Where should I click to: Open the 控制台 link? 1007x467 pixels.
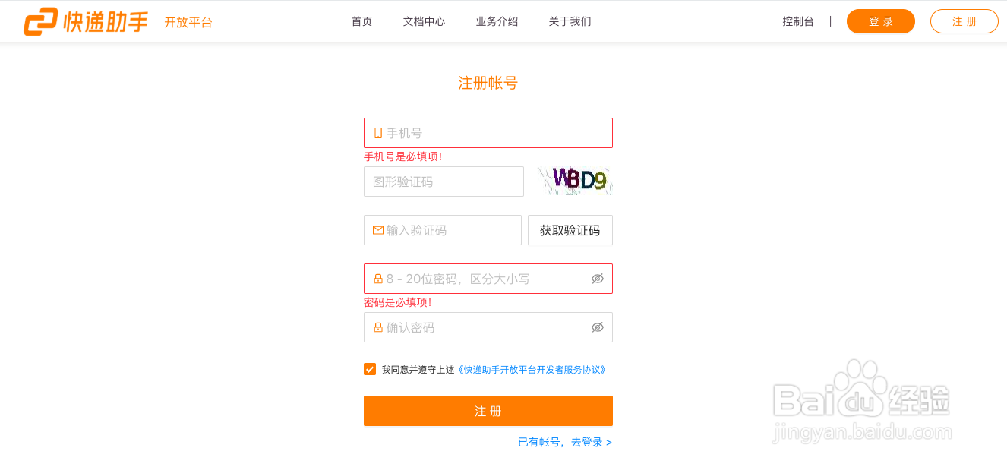coord(798,21)
